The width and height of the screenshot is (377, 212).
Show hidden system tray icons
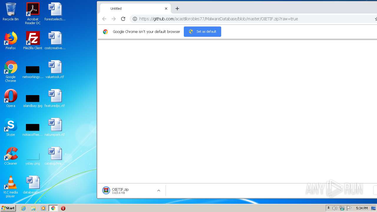point(328,208)
